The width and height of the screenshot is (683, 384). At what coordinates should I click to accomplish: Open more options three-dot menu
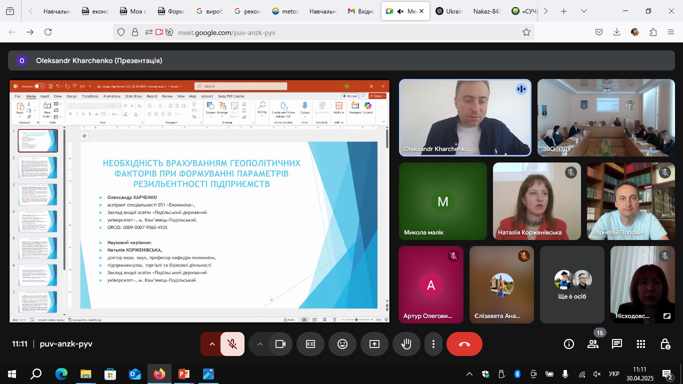pos(433,344)
